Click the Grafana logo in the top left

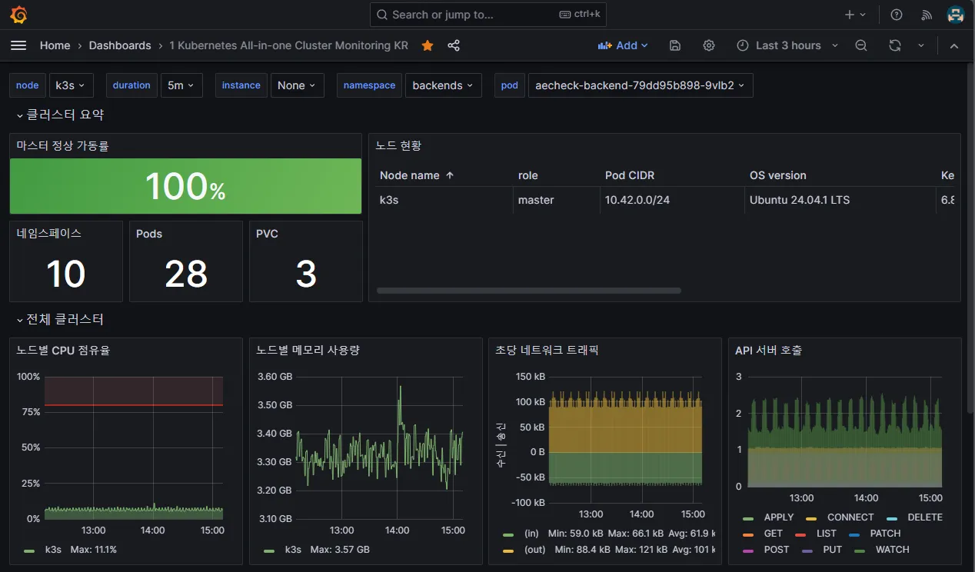18,14
